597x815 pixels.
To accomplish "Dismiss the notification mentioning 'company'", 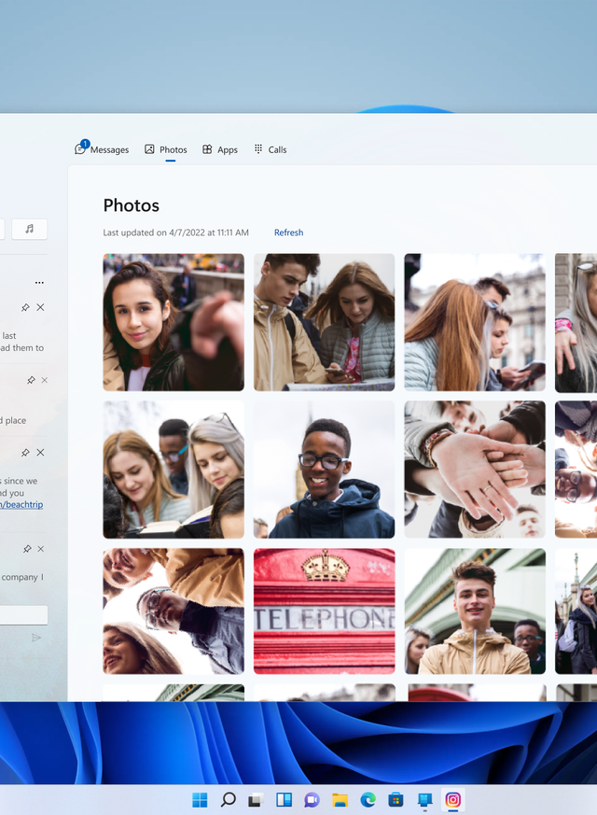I will coord(40,549).
